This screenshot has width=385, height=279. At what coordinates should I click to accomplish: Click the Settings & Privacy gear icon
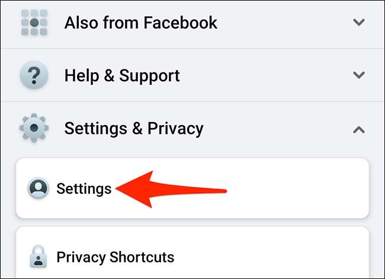point(34,128)
